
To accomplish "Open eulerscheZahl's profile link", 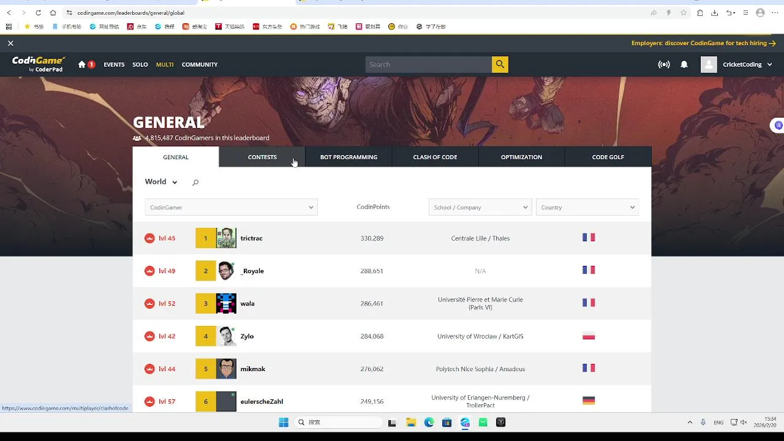I will (262, 401).
